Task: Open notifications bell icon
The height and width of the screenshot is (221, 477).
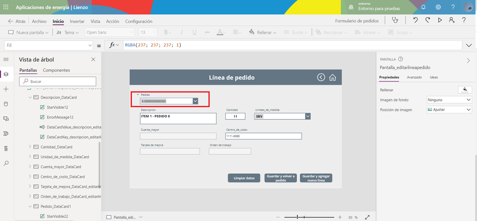Action: click(423, 7)
